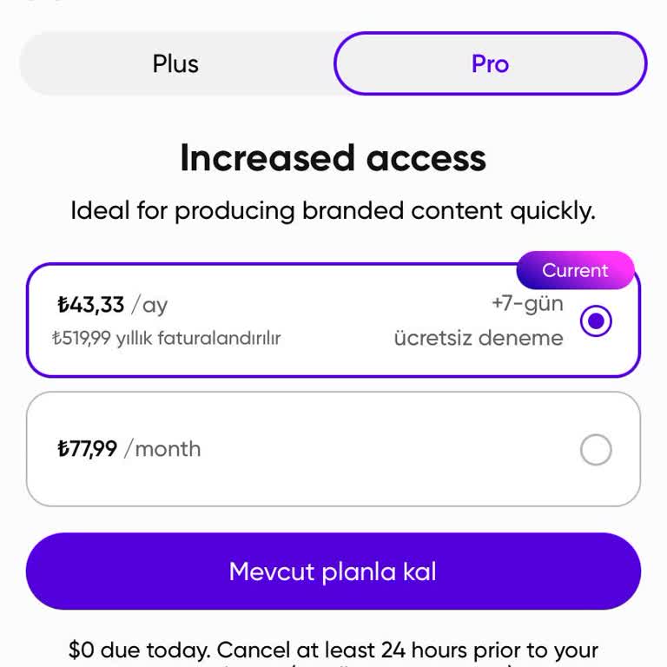Click the lira symbol before 519,99
This screenshot has width=667, height=667.
57,338
